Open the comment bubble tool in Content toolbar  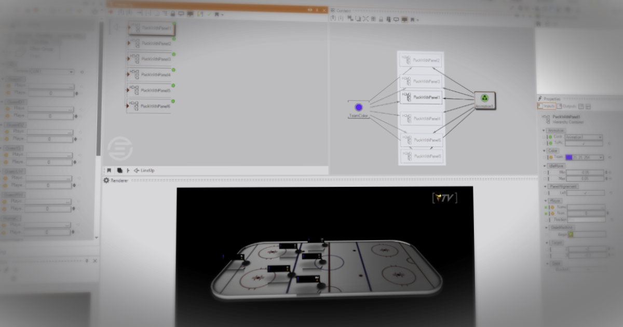[x=396, y=19]
